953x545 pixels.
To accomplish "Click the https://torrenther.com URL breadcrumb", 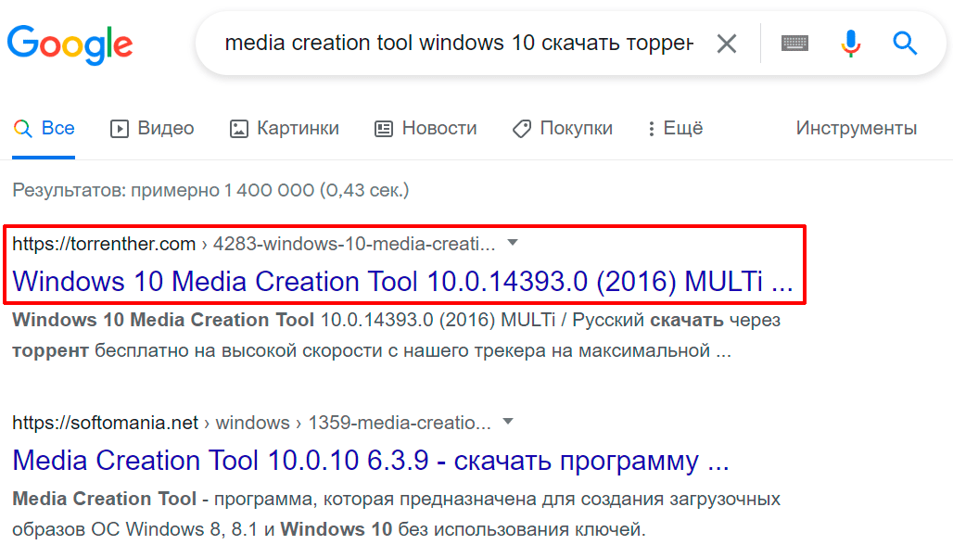I will (104, 244).
